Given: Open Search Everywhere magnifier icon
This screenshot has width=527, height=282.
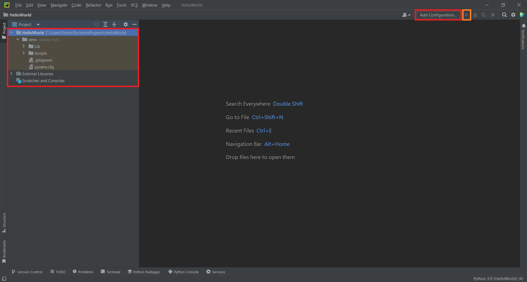Looking at the screenshot, I should (504, 15).
